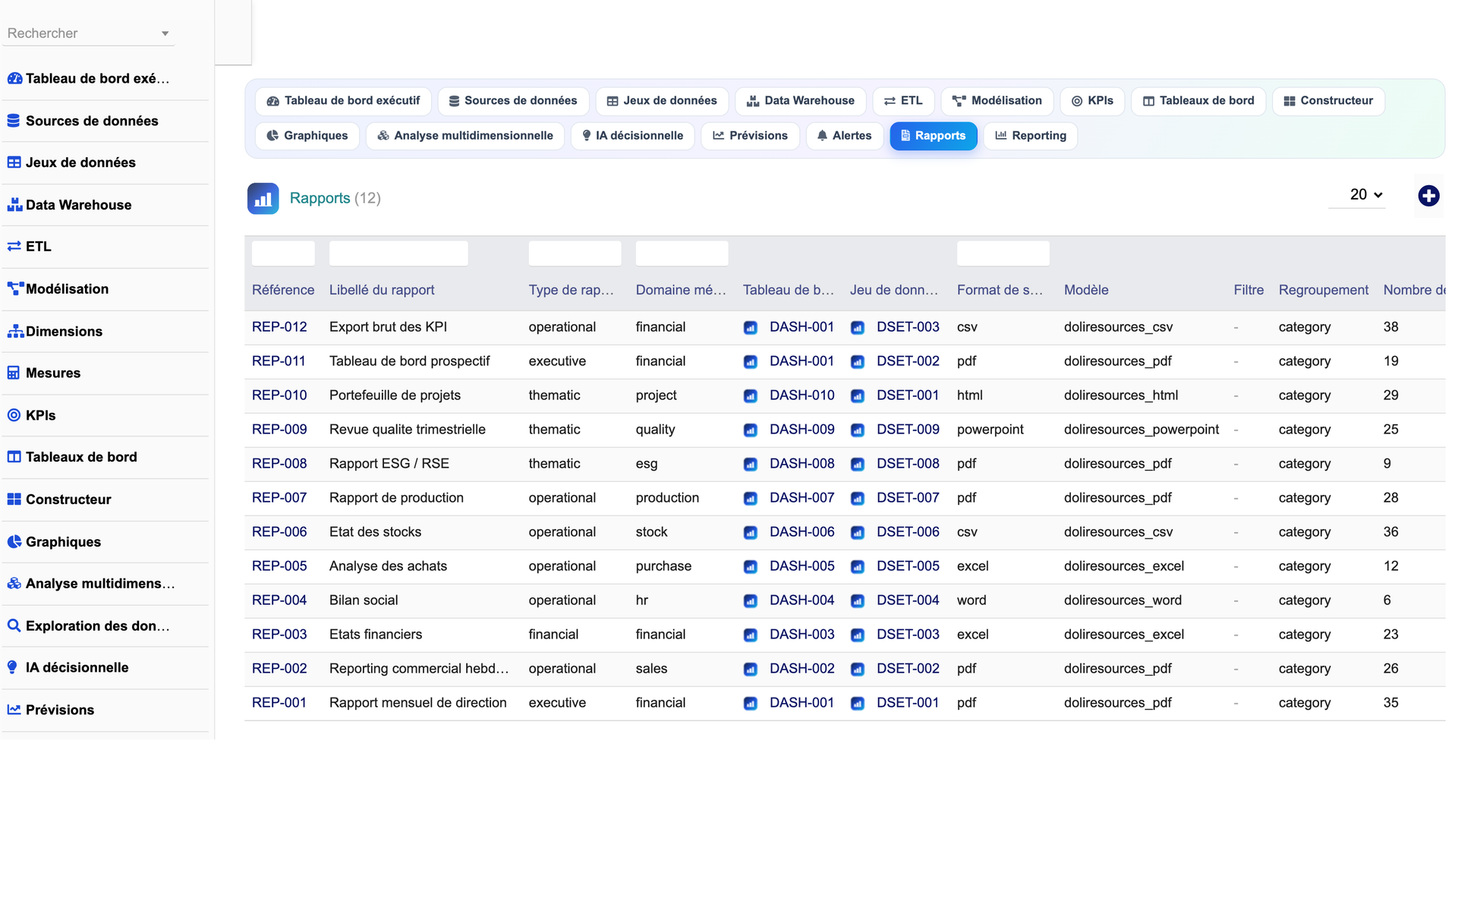The width and height of the screenshot is (1477, 914).
Task: Open report REP-012 link
Action: (279, 327)
